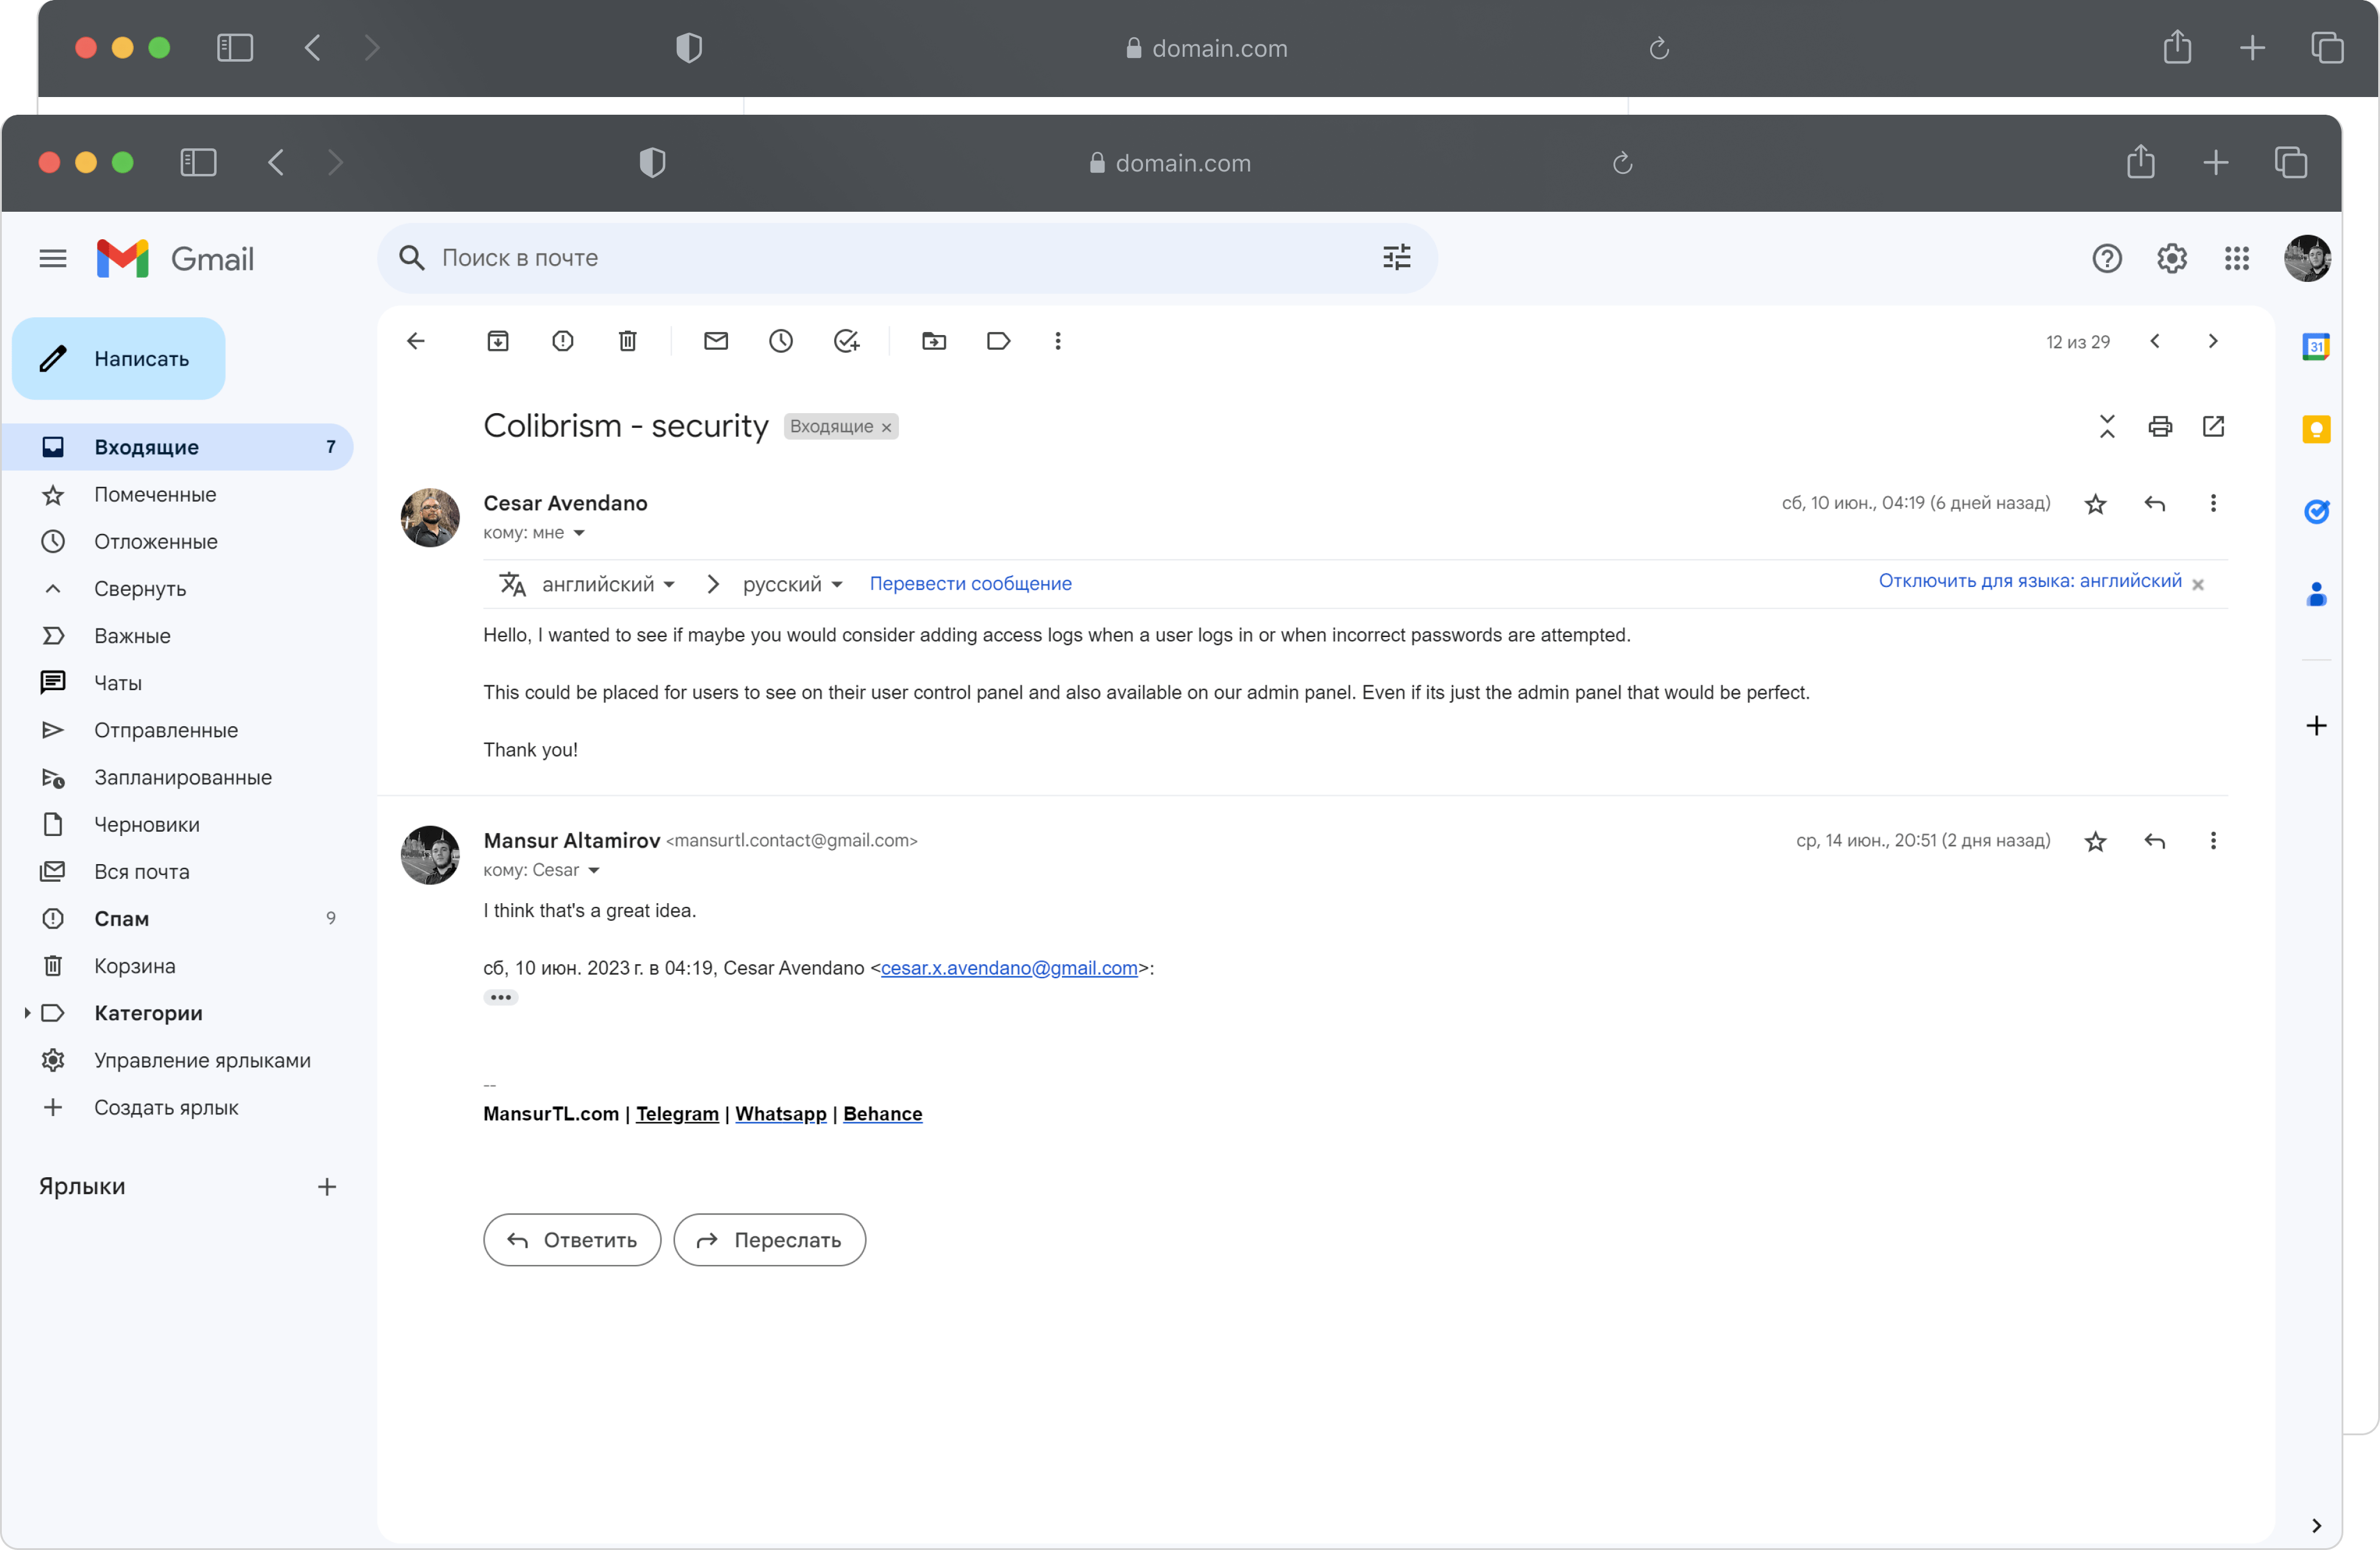Open the Google apps grid
2380x1550 pixels.
click(2236, 259)
